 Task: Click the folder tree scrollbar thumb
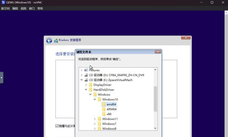click(x=155, y=99)
